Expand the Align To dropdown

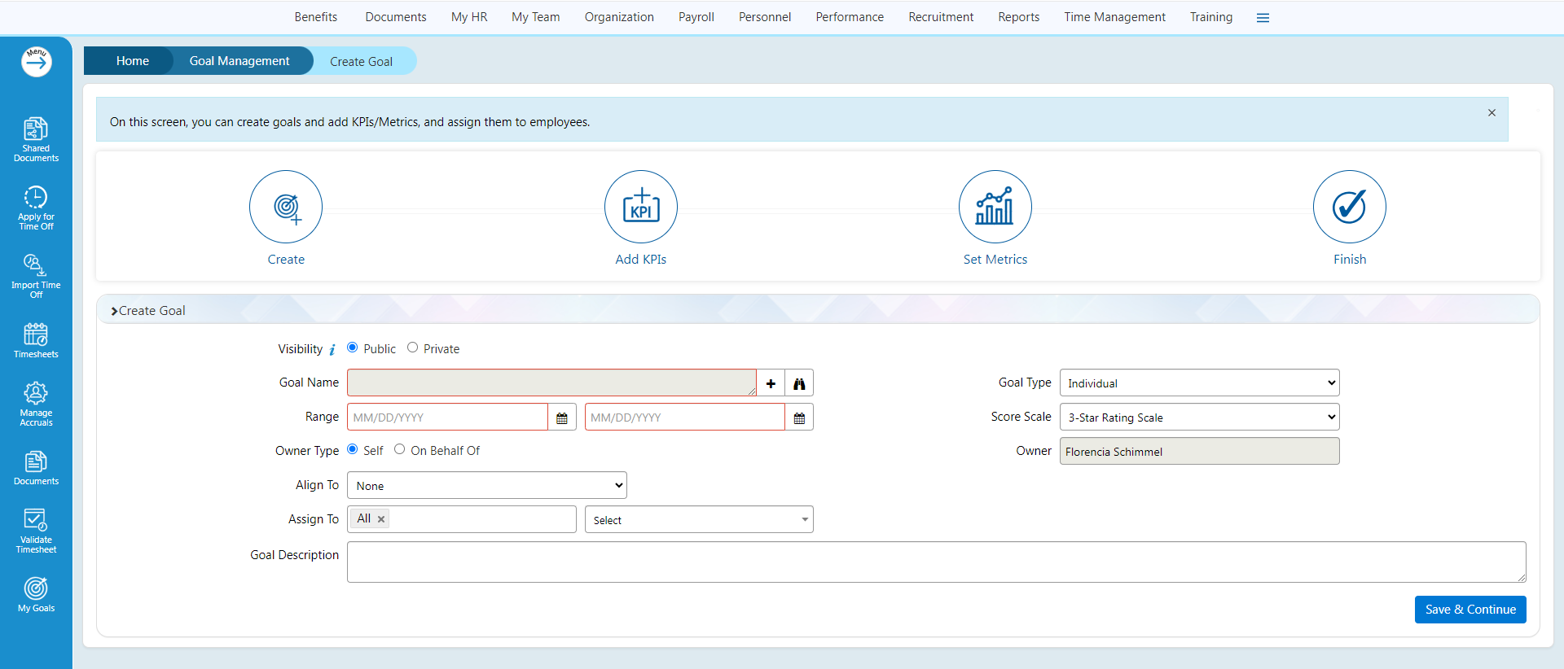point(487,486)
